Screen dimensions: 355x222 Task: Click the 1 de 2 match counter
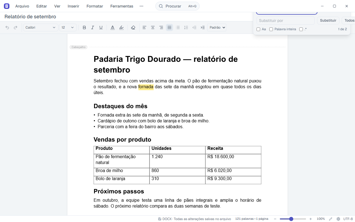point(342,29)
